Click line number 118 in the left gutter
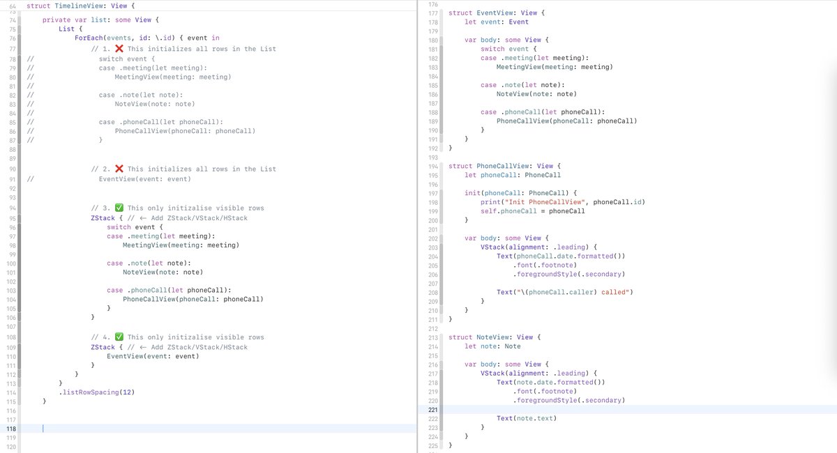 point(11,429)
